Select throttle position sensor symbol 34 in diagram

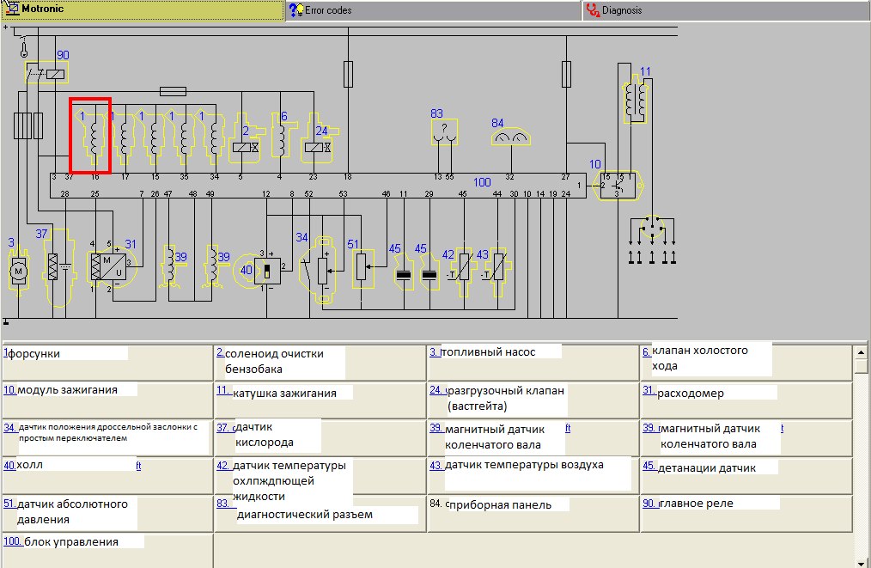click(x=321, y=269)
